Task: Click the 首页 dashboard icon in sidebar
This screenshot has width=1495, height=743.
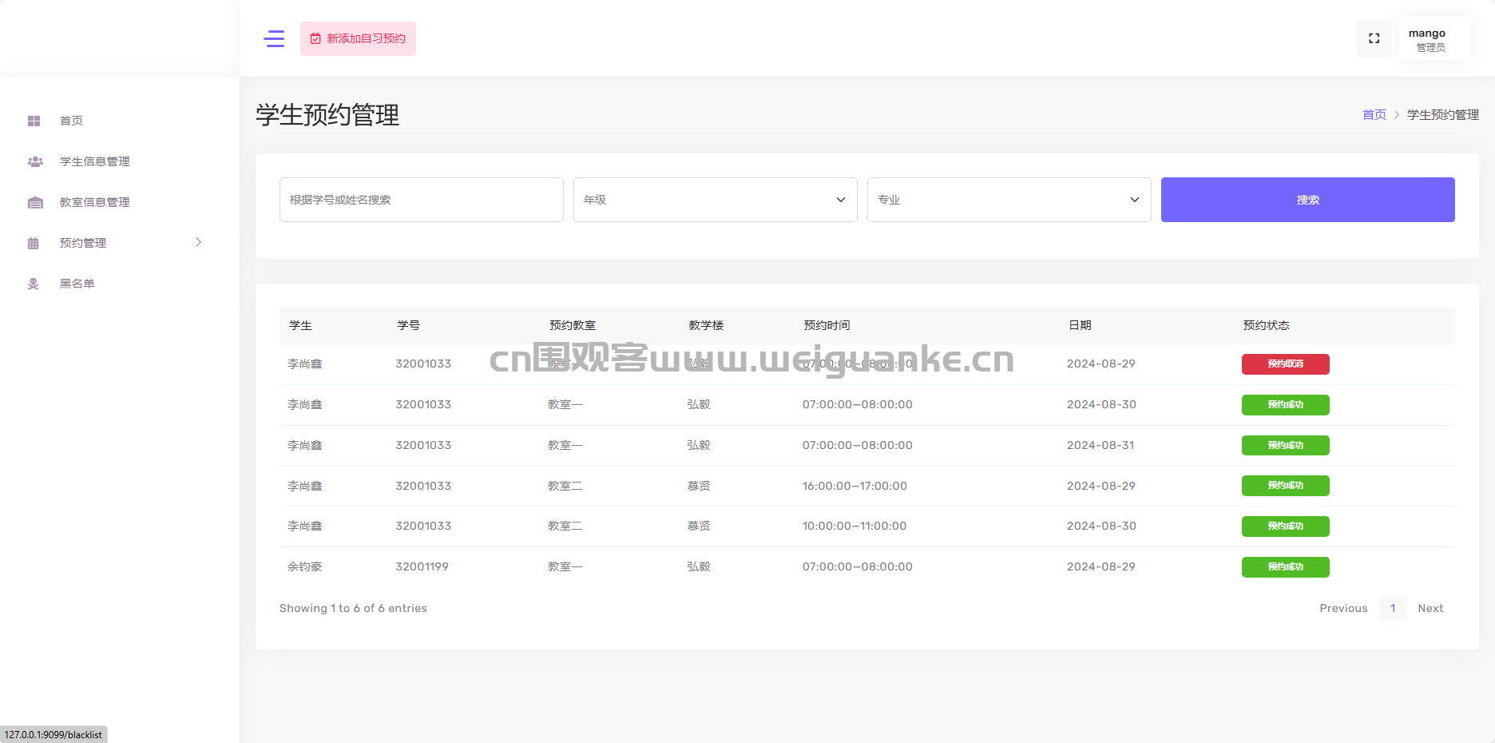Action: 34,121
